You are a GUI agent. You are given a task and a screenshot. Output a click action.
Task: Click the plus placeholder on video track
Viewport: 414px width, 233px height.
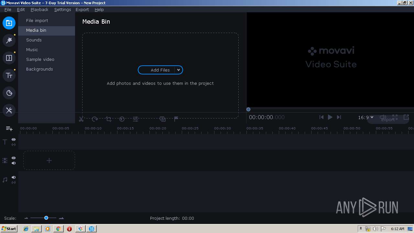click(x=49, y=161)
